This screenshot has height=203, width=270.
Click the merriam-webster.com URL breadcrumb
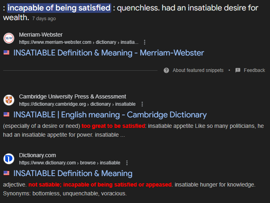click(78, 42)
